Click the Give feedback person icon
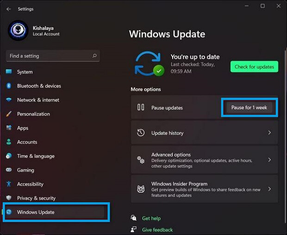Screen dimensions: 287x235 (x=133, y=229)
